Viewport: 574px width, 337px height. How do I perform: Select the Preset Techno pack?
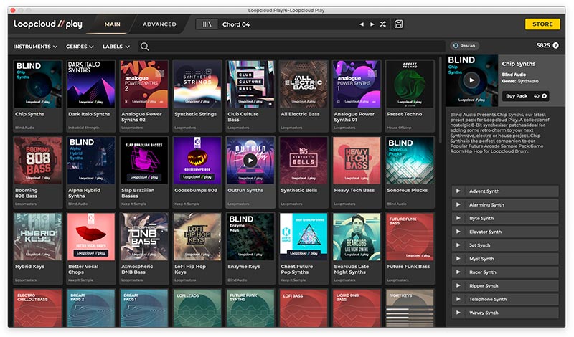pyautogui.click(x=410, y=95)
